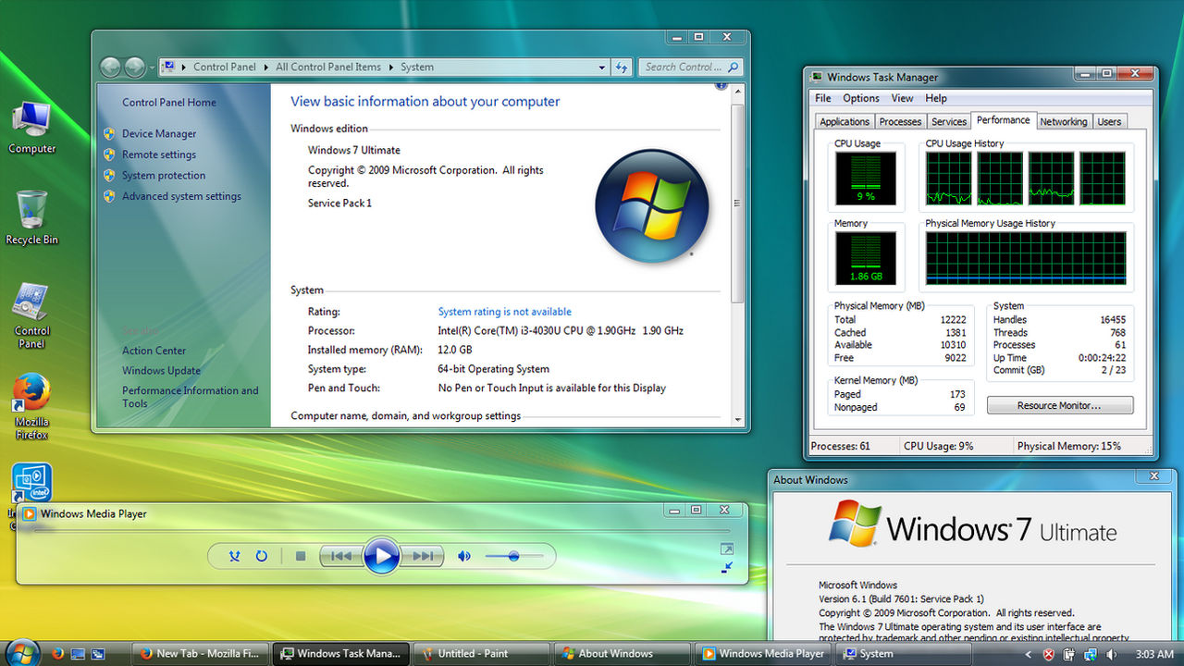This screenshot has height=666, width=1184.
Task: Adjust the Media Player volume slider
Action: [513, 556]
